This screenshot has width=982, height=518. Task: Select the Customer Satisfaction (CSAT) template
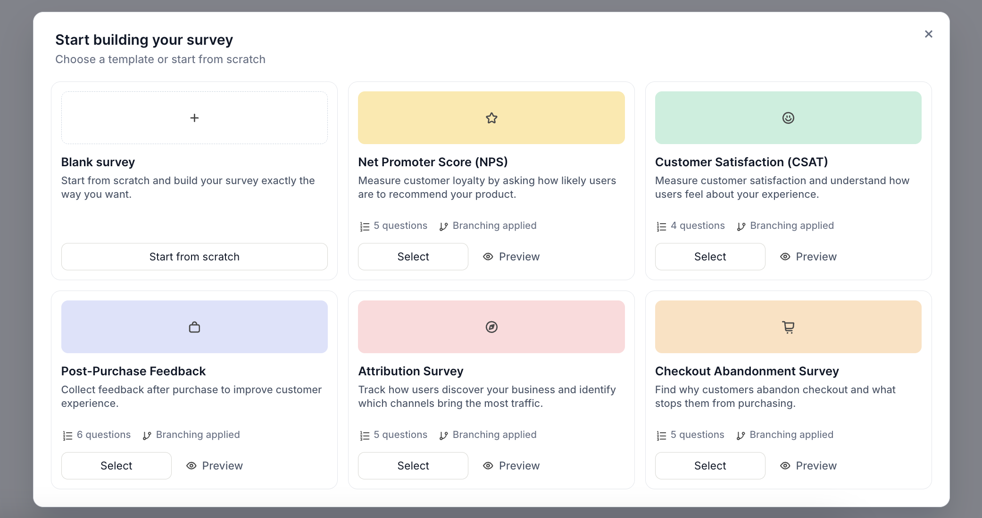pyautogui.click(x=710, y=257)
